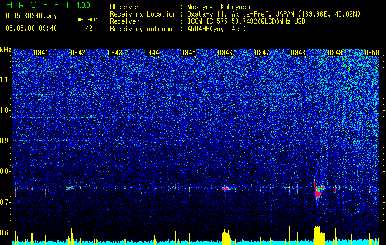Click the 0944 time marker
This screenshot has width=386, height=245.
point(152,53)
